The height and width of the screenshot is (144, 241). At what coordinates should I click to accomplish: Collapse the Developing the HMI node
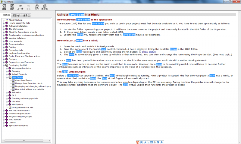tap(4, 65)
